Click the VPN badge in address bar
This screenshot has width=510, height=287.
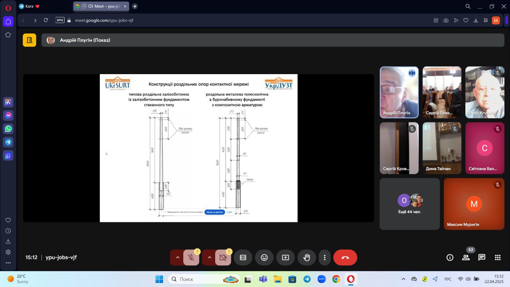pyautogui.click(x=60, y=20)
